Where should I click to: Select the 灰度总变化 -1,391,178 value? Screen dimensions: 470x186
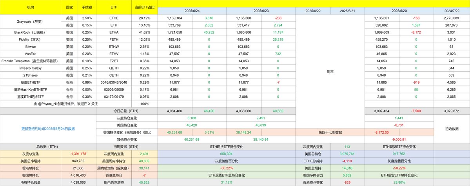tap(78, 154)
